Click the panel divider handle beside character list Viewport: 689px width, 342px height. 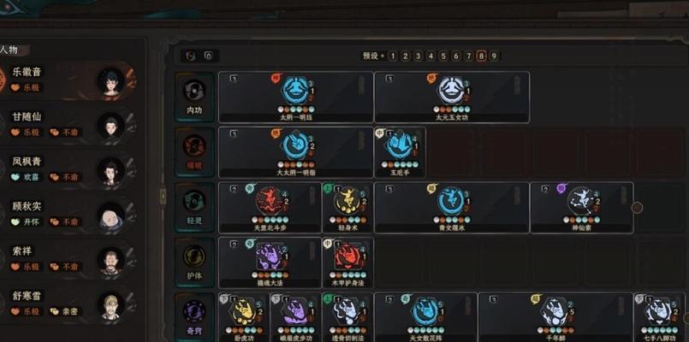163,197
